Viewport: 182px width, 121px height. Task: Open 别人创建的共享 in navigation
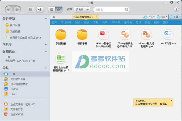pyautogui.click(x=16, y=84)
